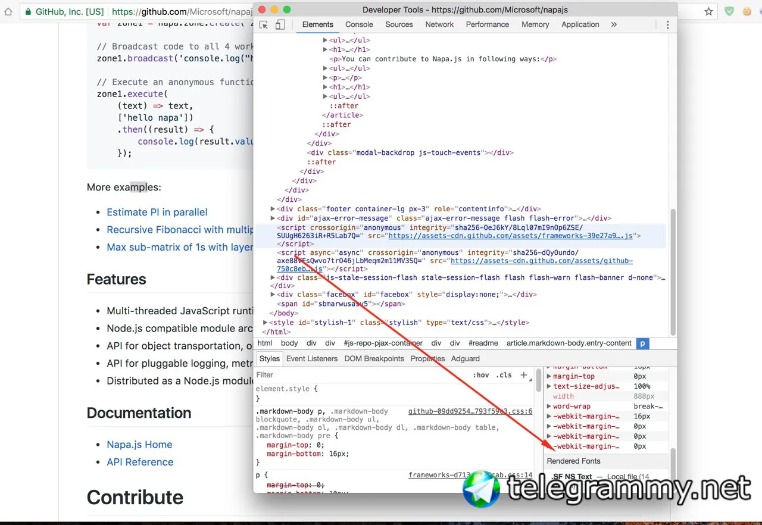
Task: Expand the ajax-error-message div node
Action: [273, 218]
